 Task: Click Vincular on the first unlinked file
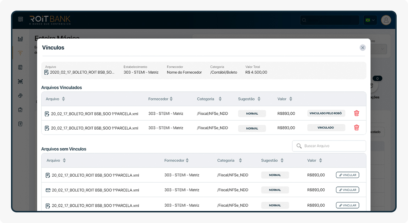click(347, 175)
